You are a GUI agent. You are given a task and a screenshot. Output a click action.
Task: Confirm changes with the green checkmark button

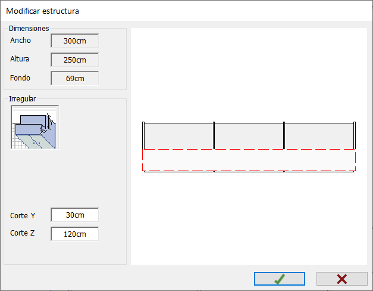tap(280, 278)
